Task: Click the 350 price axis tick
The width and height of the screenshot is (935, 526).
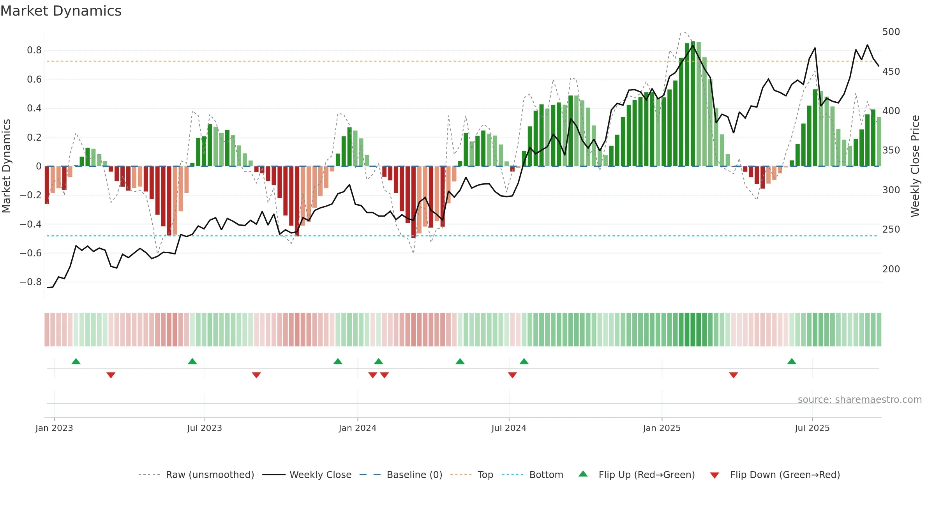Action: coord(891,150)
